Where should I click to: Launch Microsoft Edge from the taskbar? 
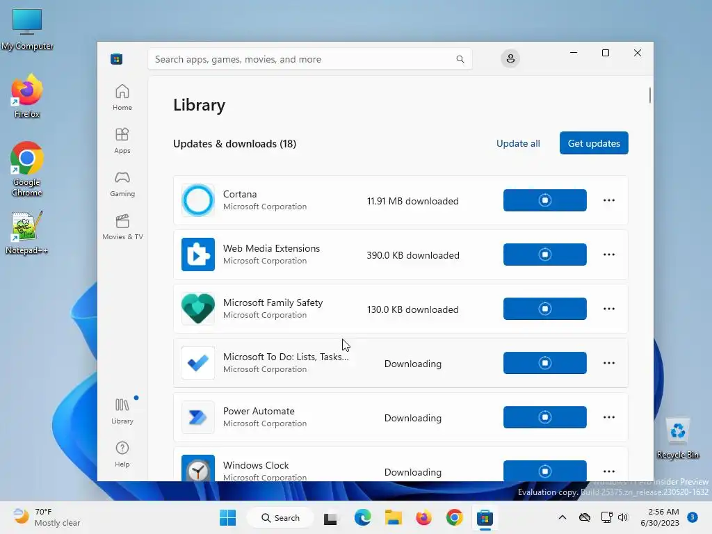coord(362,517)
